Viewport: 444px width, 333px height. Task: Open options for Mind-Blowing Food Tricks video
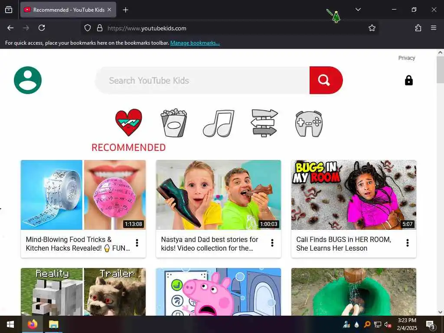(137, 243)
